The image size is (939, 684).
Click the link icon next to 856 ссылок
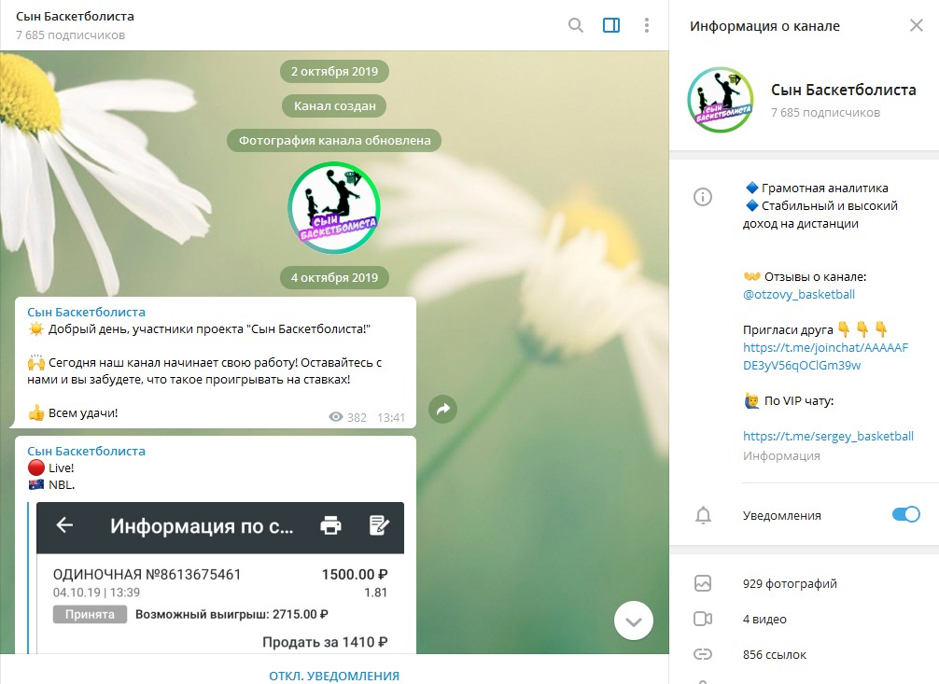click(703, 654)
